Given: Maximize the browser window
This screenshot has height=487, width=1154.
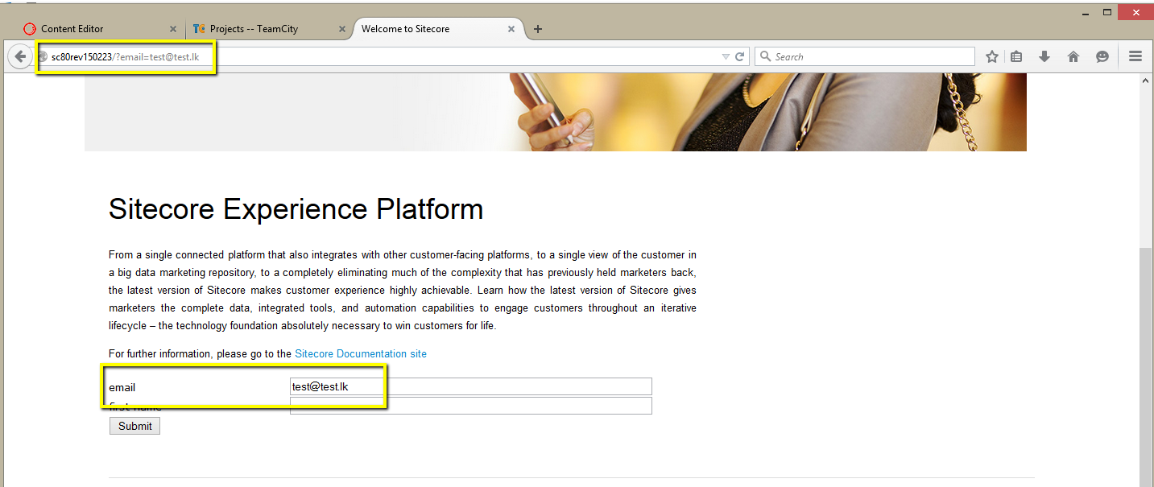Looking at the screenshot, I should click(1108, 12).
